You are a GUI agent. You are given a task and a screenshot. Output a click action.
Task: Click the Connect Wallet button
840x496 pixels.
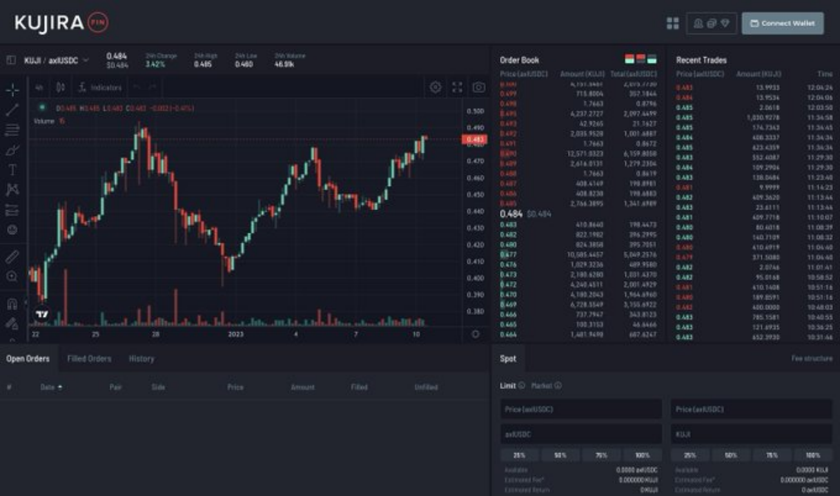point(783,23)
